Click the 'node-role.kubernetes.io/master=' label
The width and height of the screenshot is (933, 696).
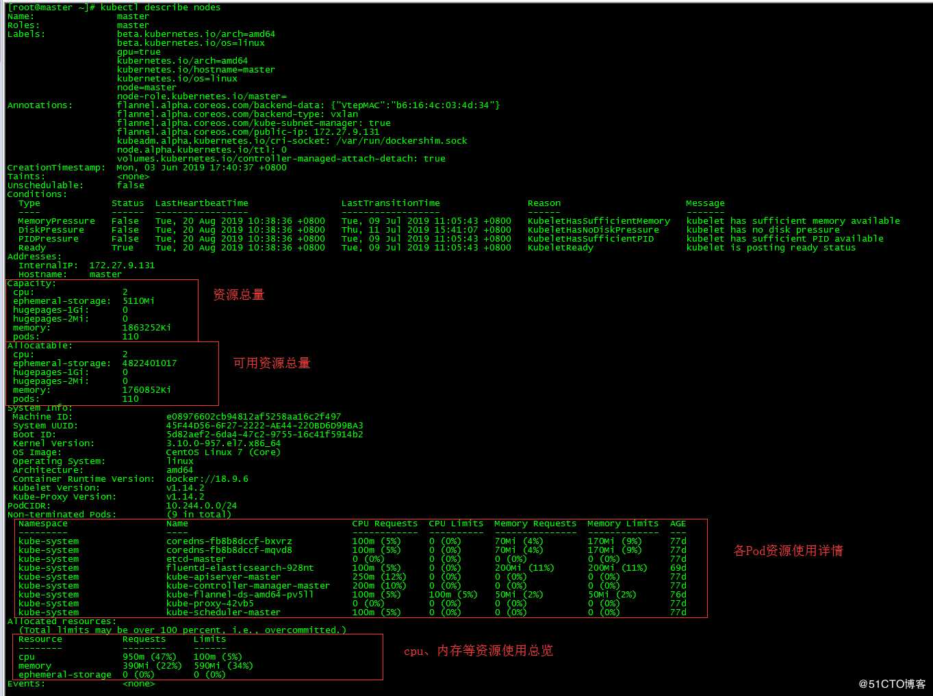pos(202,96)
